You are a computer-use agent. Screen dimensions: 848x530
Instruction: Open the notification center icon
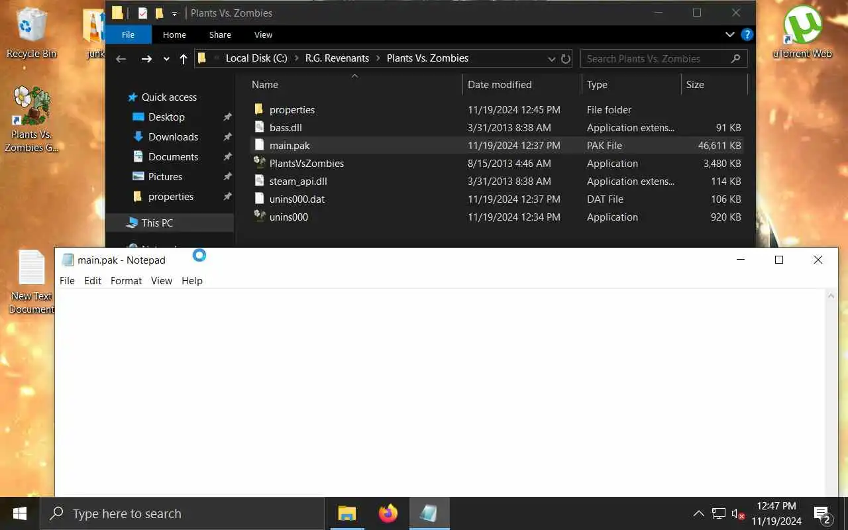(x=822, y=514)
